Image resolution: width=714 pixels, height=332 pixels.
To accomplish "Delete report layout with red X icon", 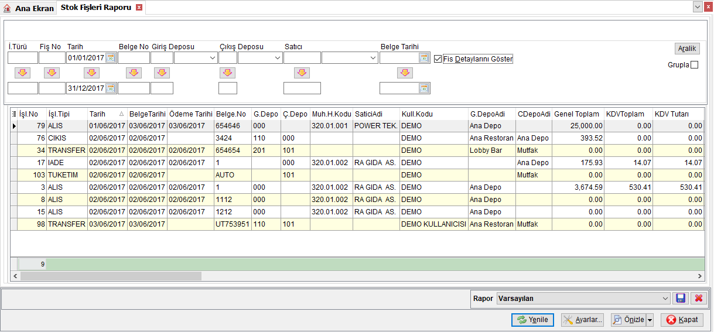I will click(x=698, y=298).
